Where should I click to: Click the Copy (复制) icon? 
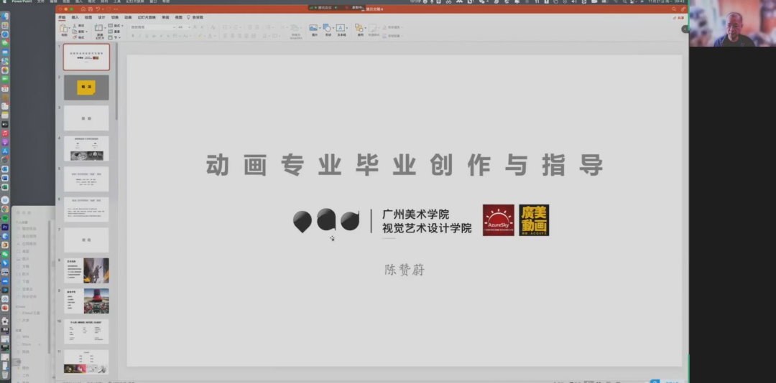click(x=75, y=32)
